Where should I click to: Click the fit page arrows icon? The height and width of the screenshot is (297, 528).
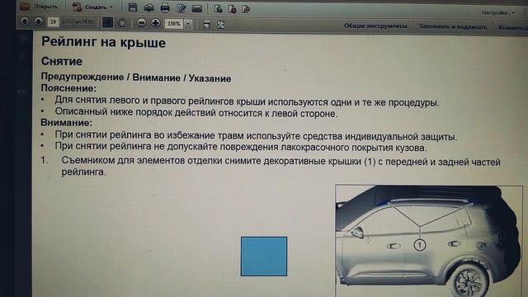coord(221,24)
